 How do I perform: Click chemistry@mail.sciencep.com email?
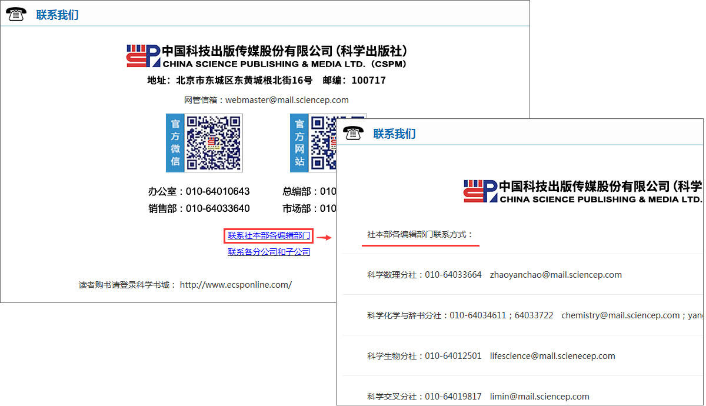click(621, 315)
